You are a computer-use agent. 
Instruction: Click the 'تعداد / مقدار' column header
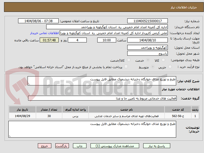[49, 109]
